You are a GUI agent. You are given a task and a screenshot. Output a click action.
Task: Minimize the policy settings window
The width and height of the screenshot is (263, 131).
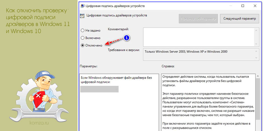[230, 6]
